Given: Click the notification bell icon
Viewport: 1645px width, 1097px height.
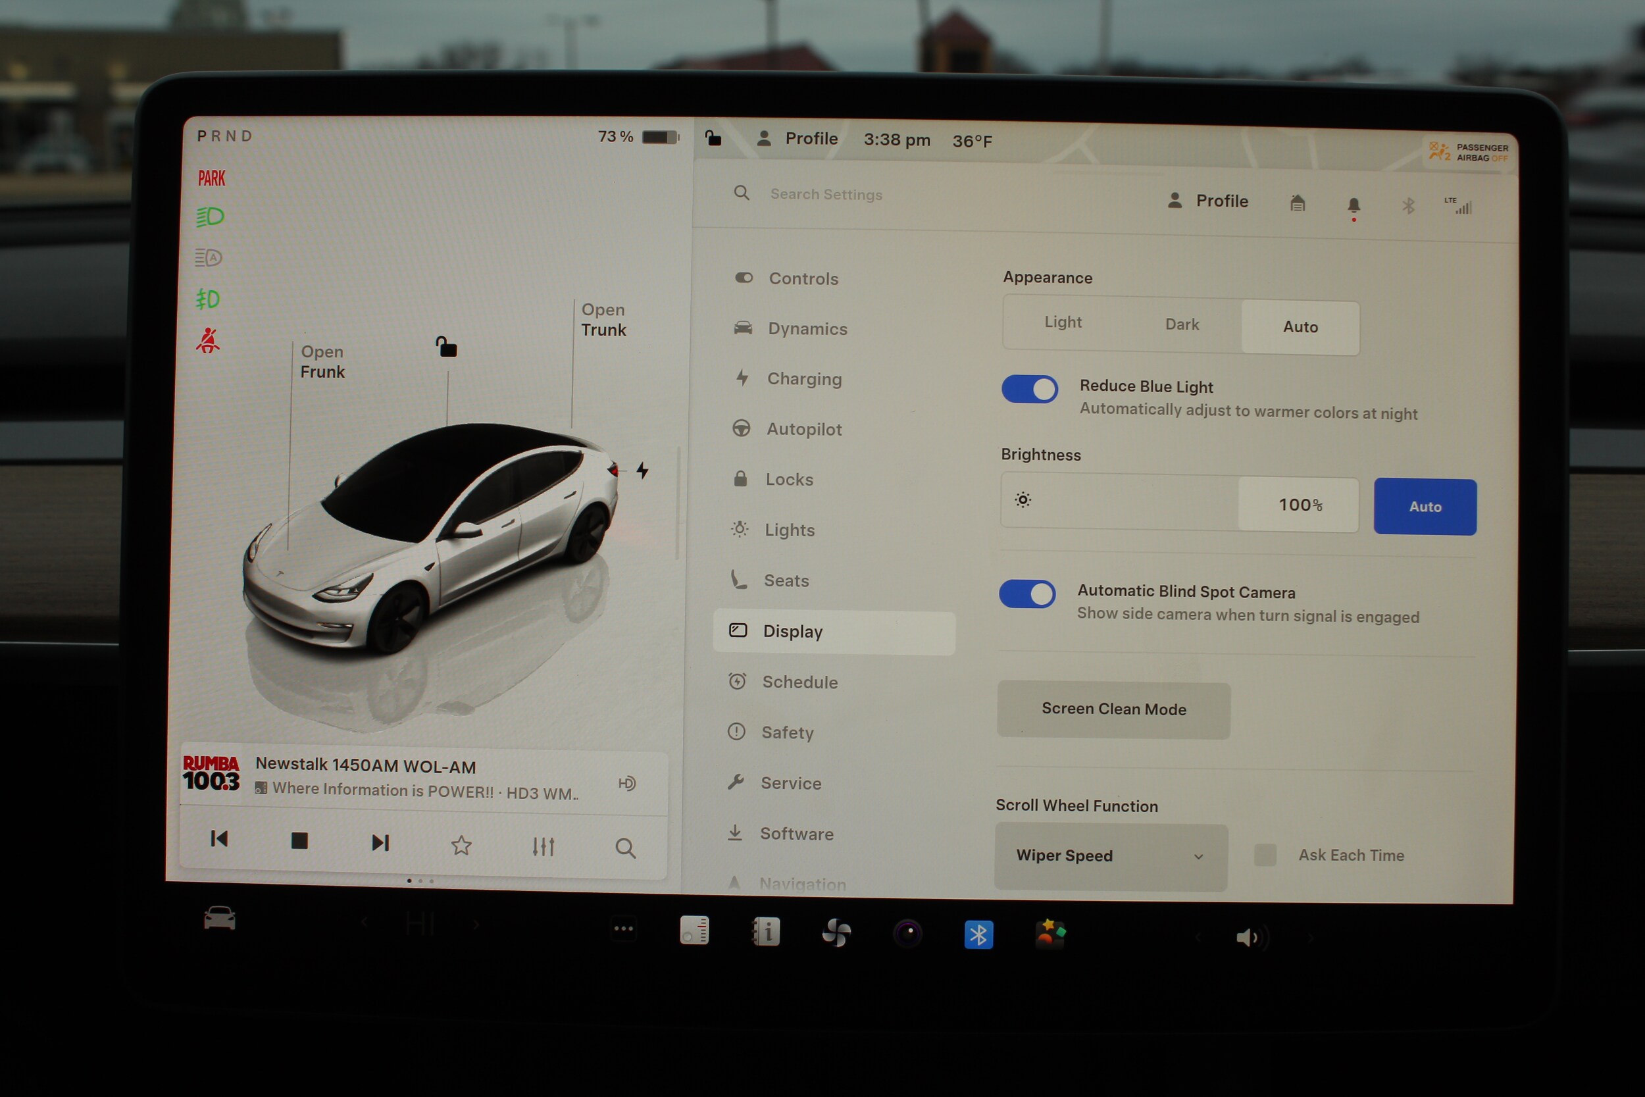Looking at the screenshot, I should 1354,206.
